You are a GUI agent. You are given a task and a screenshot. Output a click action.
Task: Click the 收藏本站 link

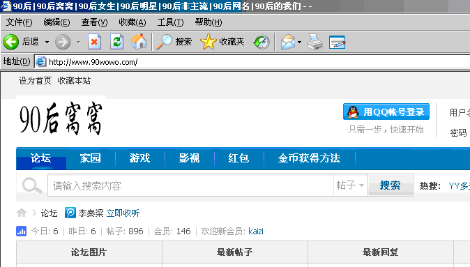pyautogui.click(x=74, y=81)
